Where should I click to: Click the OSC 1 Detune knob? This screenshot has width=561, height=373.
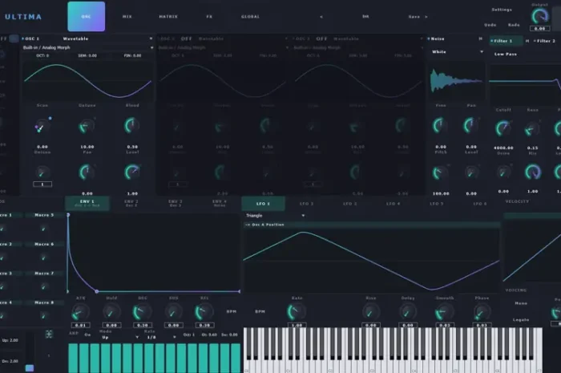click(87, 126)
